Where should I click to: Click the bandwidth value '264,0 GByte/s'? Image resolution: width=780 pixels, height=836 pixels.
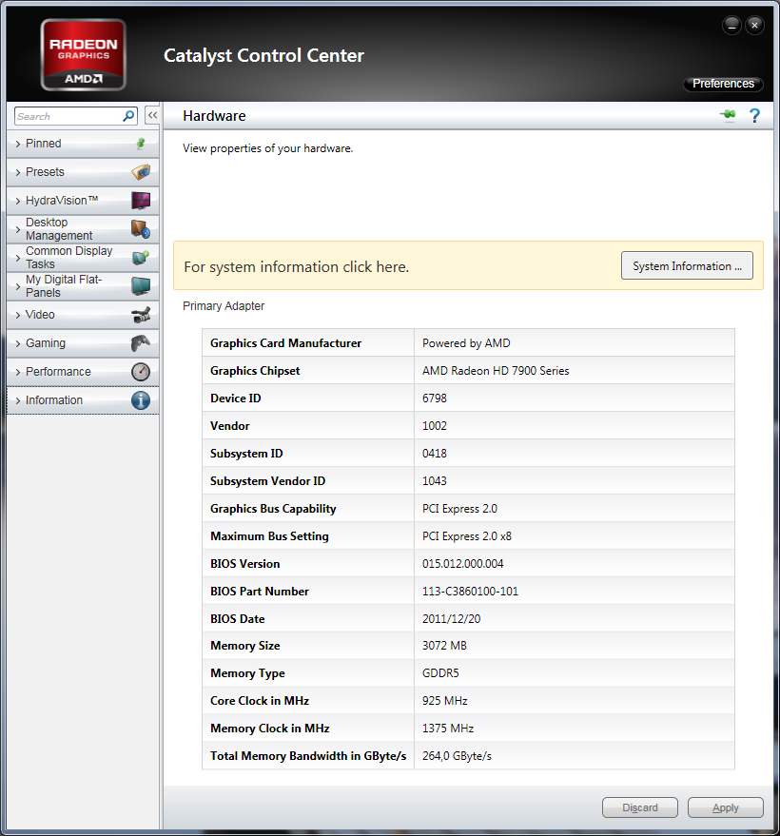pos(457,756)
